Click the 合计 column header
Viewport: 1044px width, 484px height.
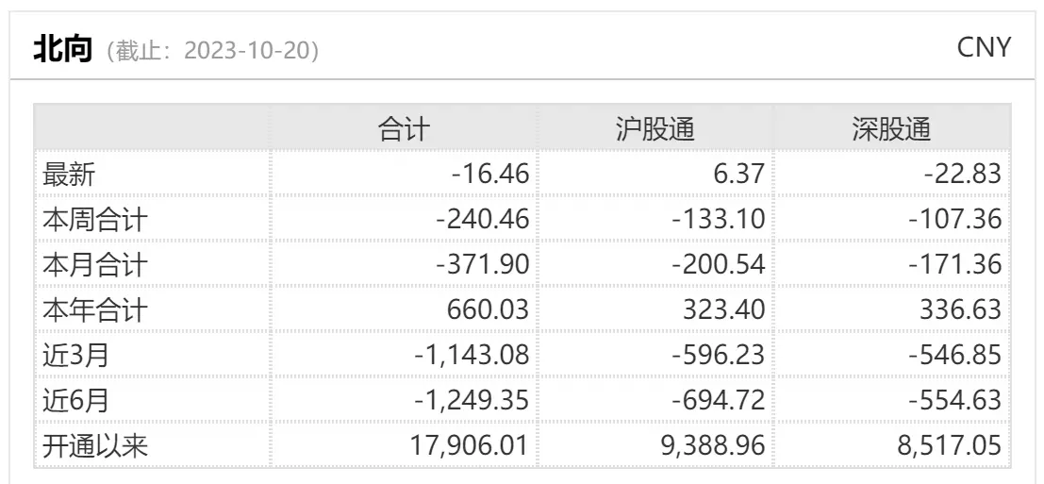point(405,129)
